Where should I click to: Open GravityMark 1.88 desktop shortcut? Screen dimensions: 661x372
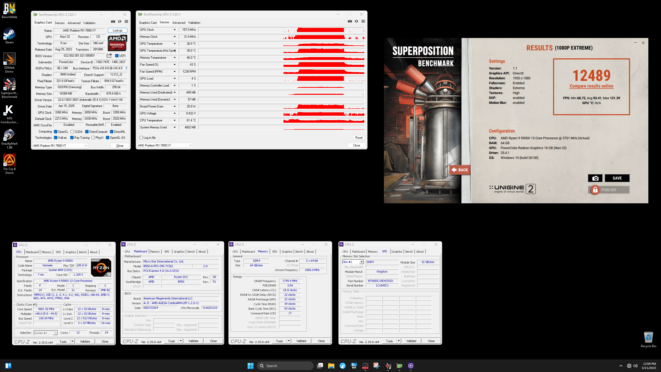pyautogui.click(x=10, y=139)
